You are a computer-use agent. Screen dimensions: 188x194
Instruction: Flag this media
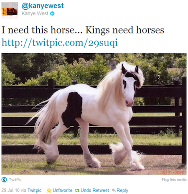(x=174, y=180)
